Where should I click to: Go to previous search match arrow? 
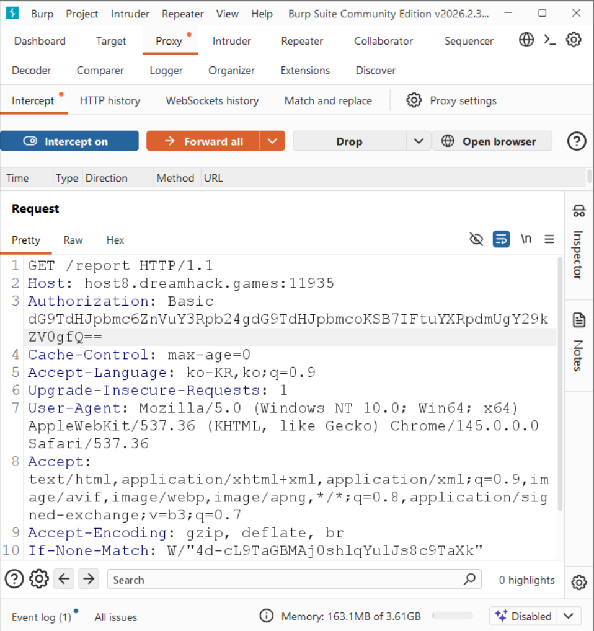pos(64,579)
